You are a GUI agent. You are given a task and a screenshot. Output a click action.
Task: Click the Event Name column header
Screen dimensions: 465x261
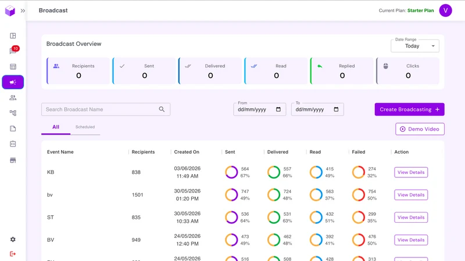[60, 152]
